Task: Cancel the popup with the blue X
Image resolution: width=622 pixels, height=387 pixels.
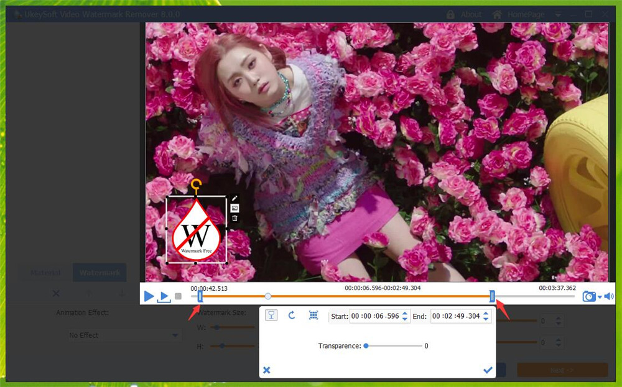Action: pos(267,370)
